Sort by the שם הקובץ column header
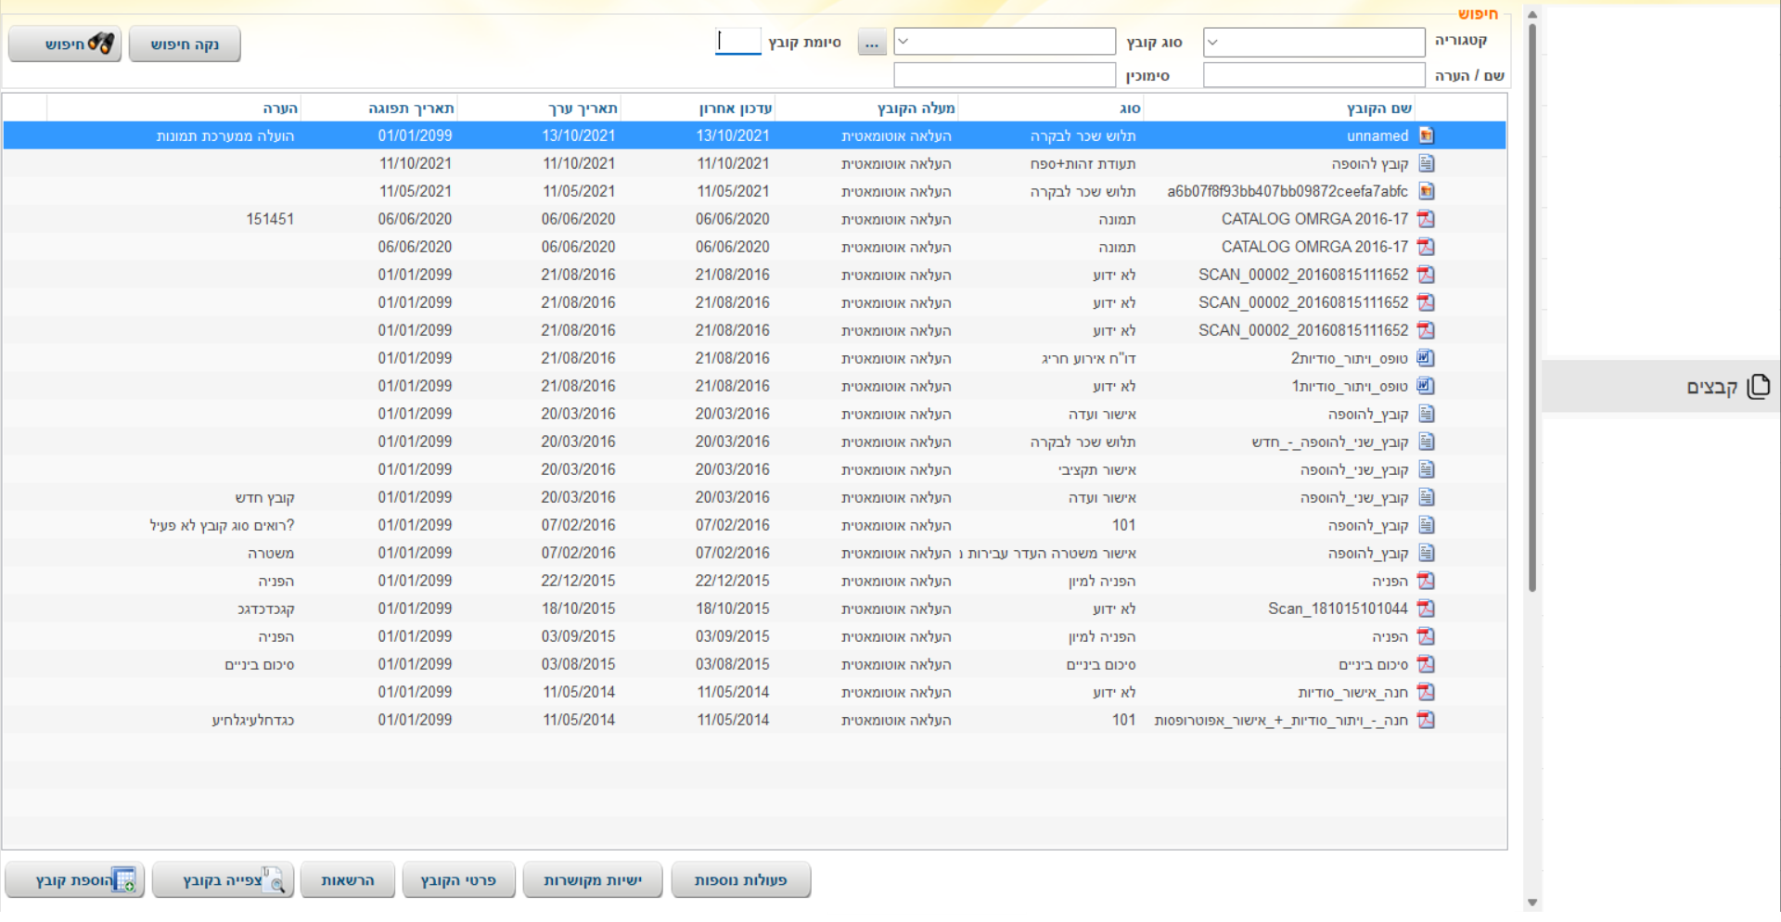The image size is (1781, 922). coord(1378,109)
